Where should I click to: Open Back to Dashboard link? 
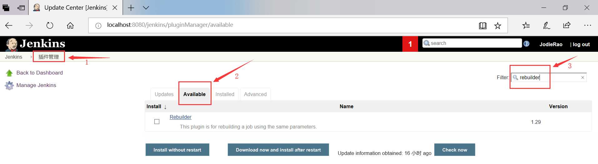(x=40, y=73)
